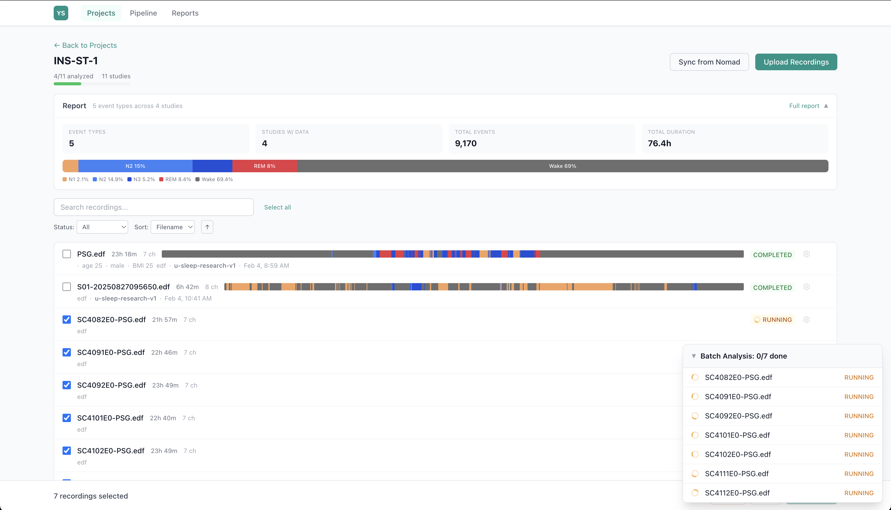Uncheck the SC4092E0-PSG.edf checkbox

coord(66,385)
